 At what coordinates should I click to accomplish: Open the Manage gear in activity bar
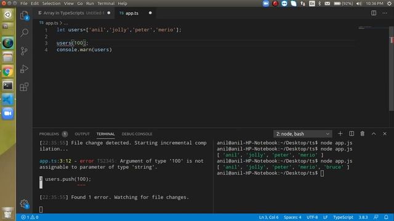25,204
